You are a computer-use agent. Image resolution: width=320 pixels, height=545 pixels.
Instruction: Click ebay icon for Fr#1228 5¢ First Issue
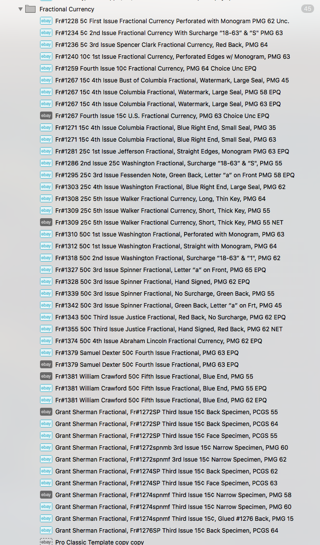46,21
